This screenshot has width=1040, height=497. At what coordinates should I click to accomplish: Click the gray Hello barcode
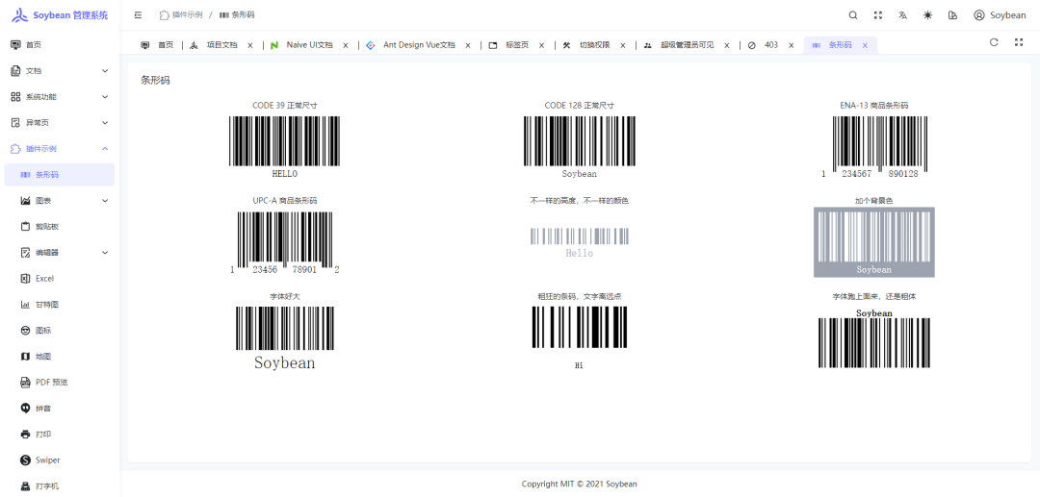pos(579,243)
